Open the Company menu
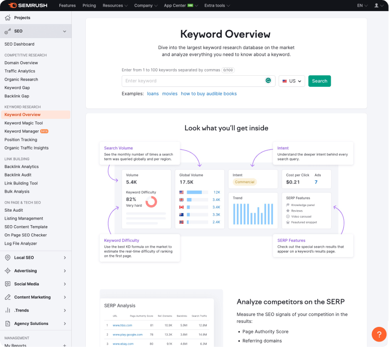Screen dimensions: 389x347 click(x=146, y=6)
